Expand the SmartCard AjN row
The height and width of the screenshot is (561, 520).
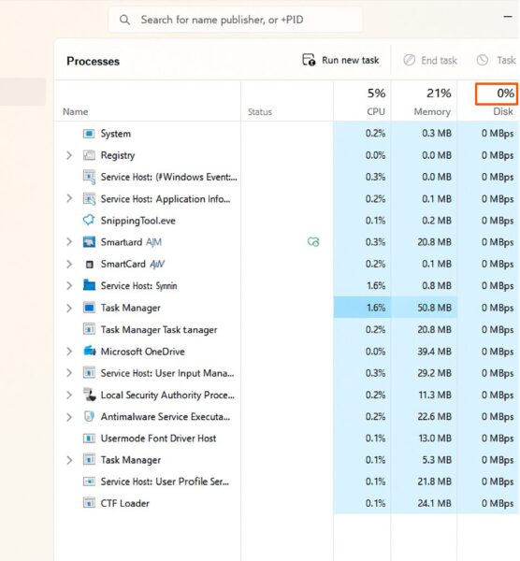(69, 264)
